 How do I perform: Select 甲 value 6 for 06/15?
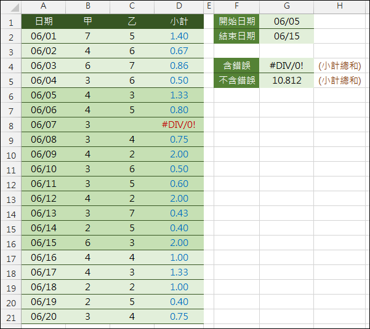88,243
